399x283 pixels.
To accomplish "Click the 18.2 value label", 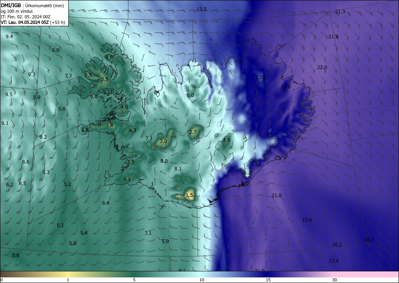I will click(337, 245).
